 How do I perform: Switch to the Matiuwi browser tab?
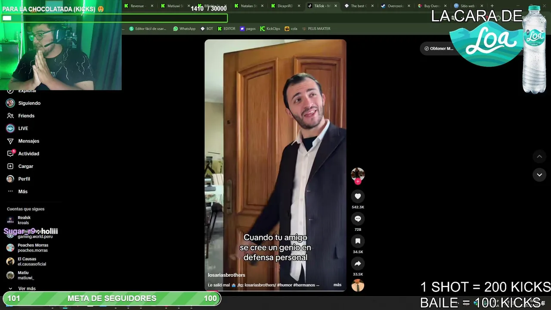[175, 6]
